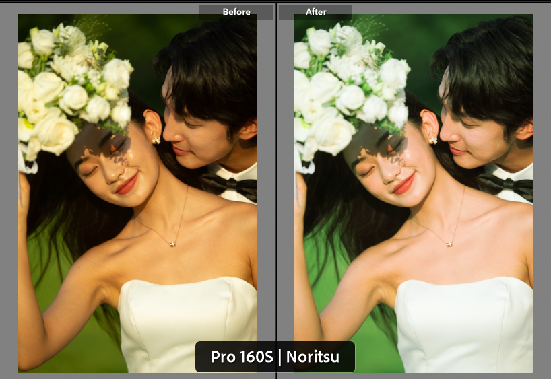Click the bride's red lips in Before photo

coord(126,184)
